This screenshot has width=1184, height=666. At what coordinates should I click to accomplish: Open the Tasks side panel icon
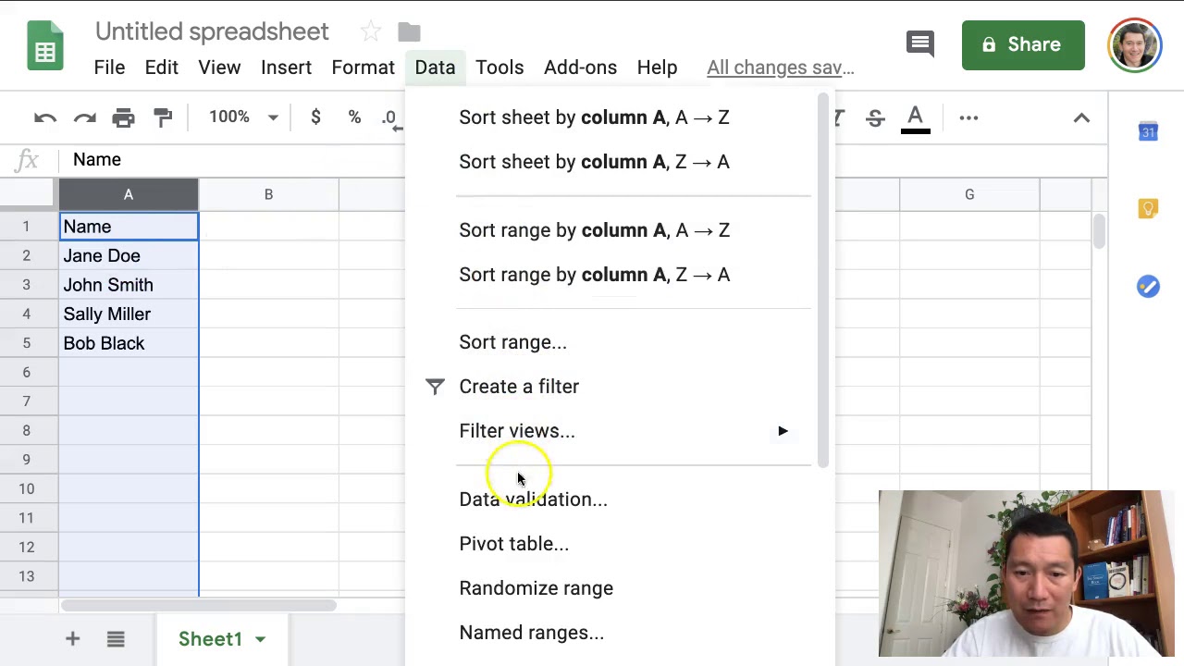pyautogui.click(x=1148, y=287)
